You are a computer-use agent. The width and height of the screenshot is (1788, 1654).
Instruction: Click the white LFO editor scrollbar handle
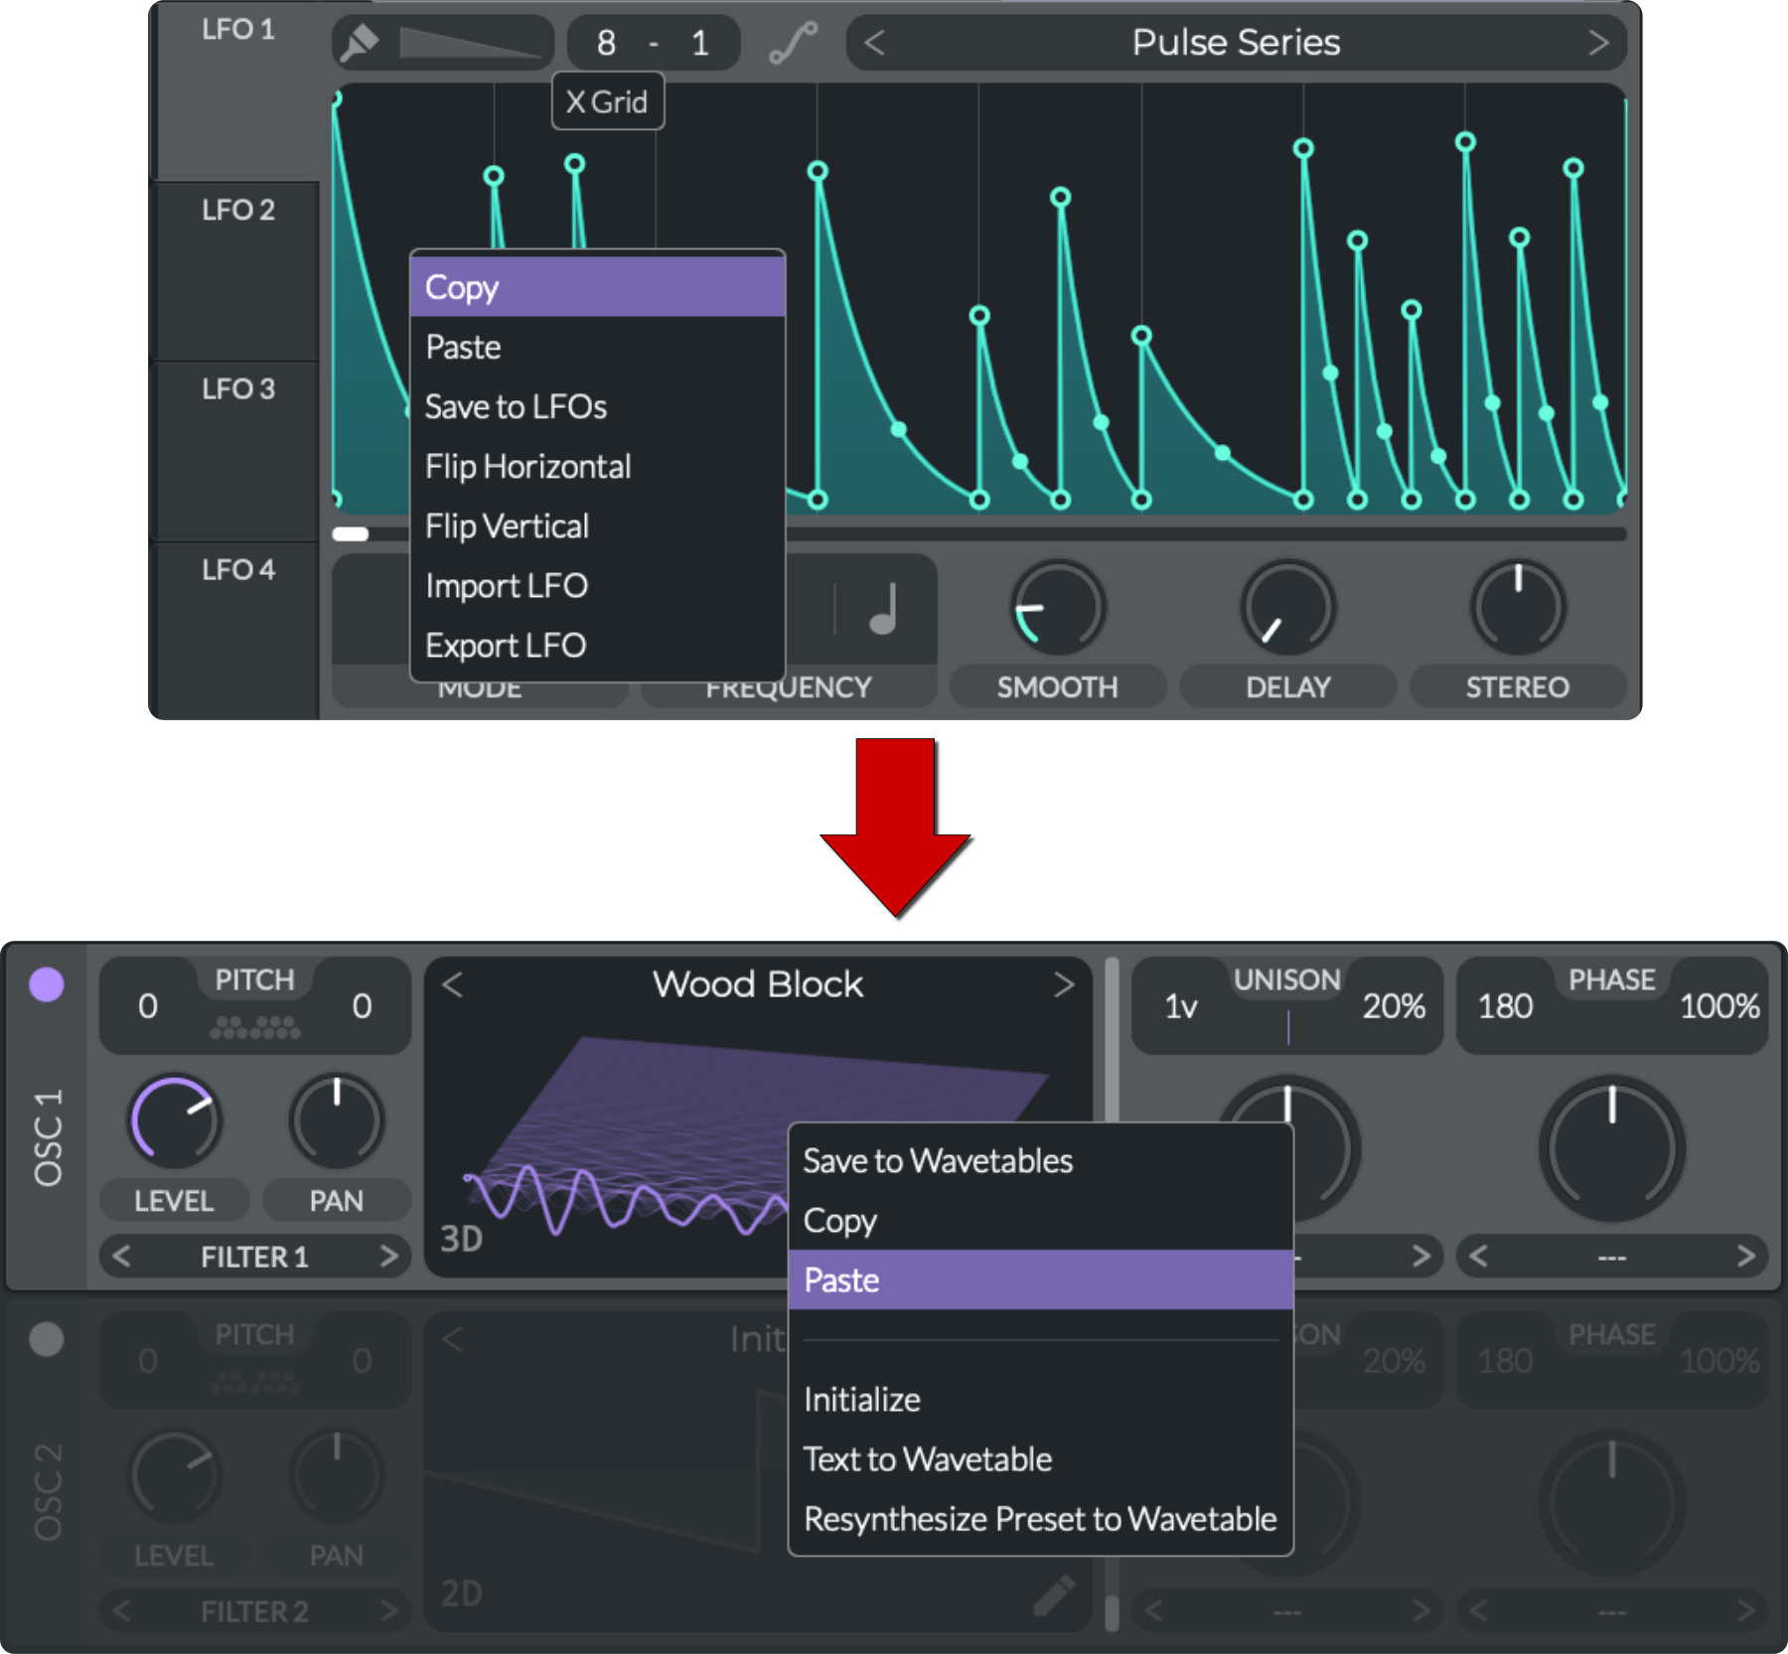(x=350, y=533)
